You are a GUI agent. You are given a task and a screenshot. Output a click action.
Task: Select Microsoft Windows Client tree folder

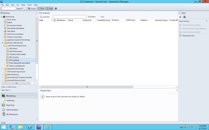(16, 80)
